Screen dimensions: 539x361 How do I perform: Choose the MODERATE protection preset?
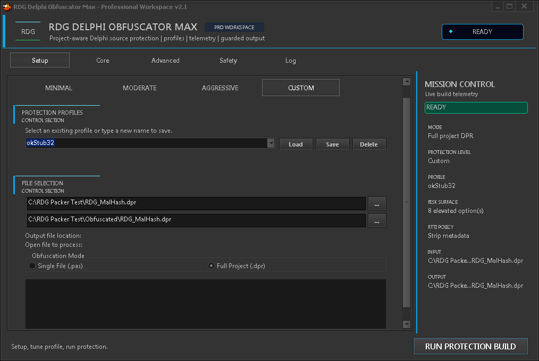point(140,88)
